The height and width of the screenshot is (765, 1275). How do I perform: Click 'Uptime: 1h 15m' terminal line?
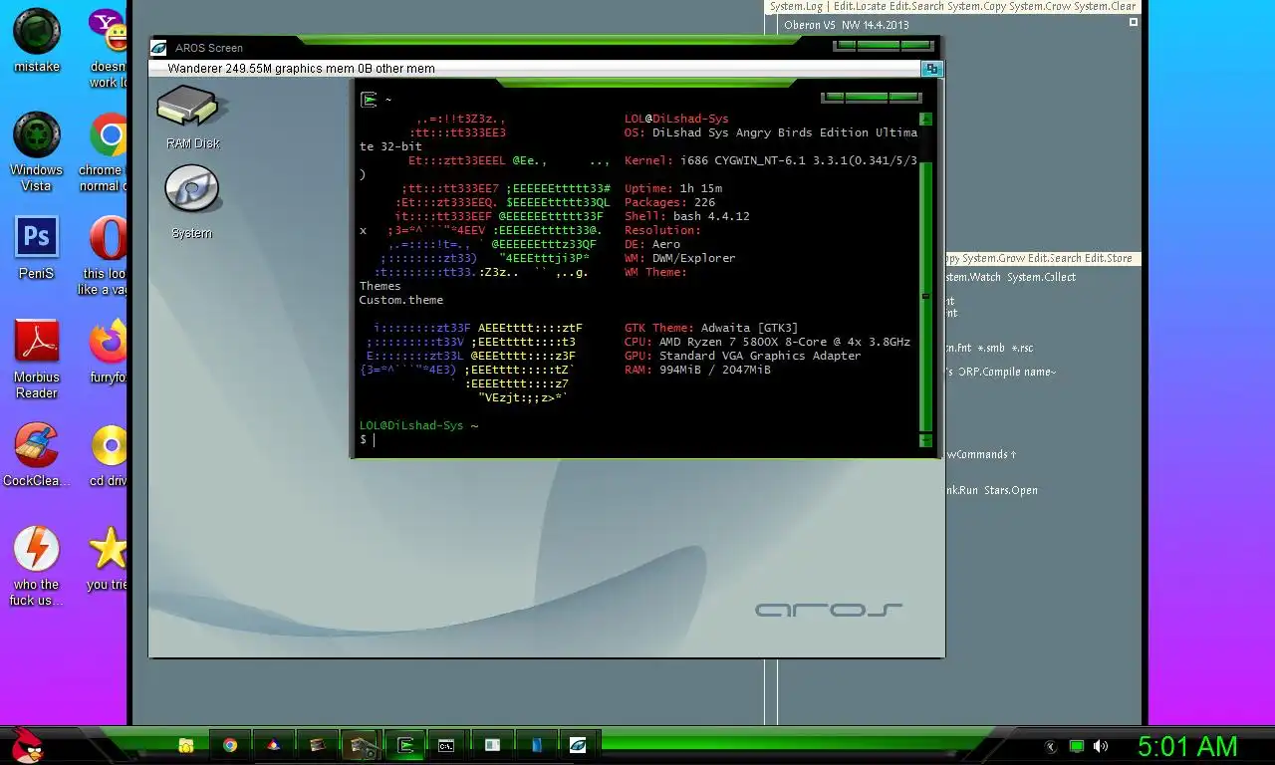673,188
